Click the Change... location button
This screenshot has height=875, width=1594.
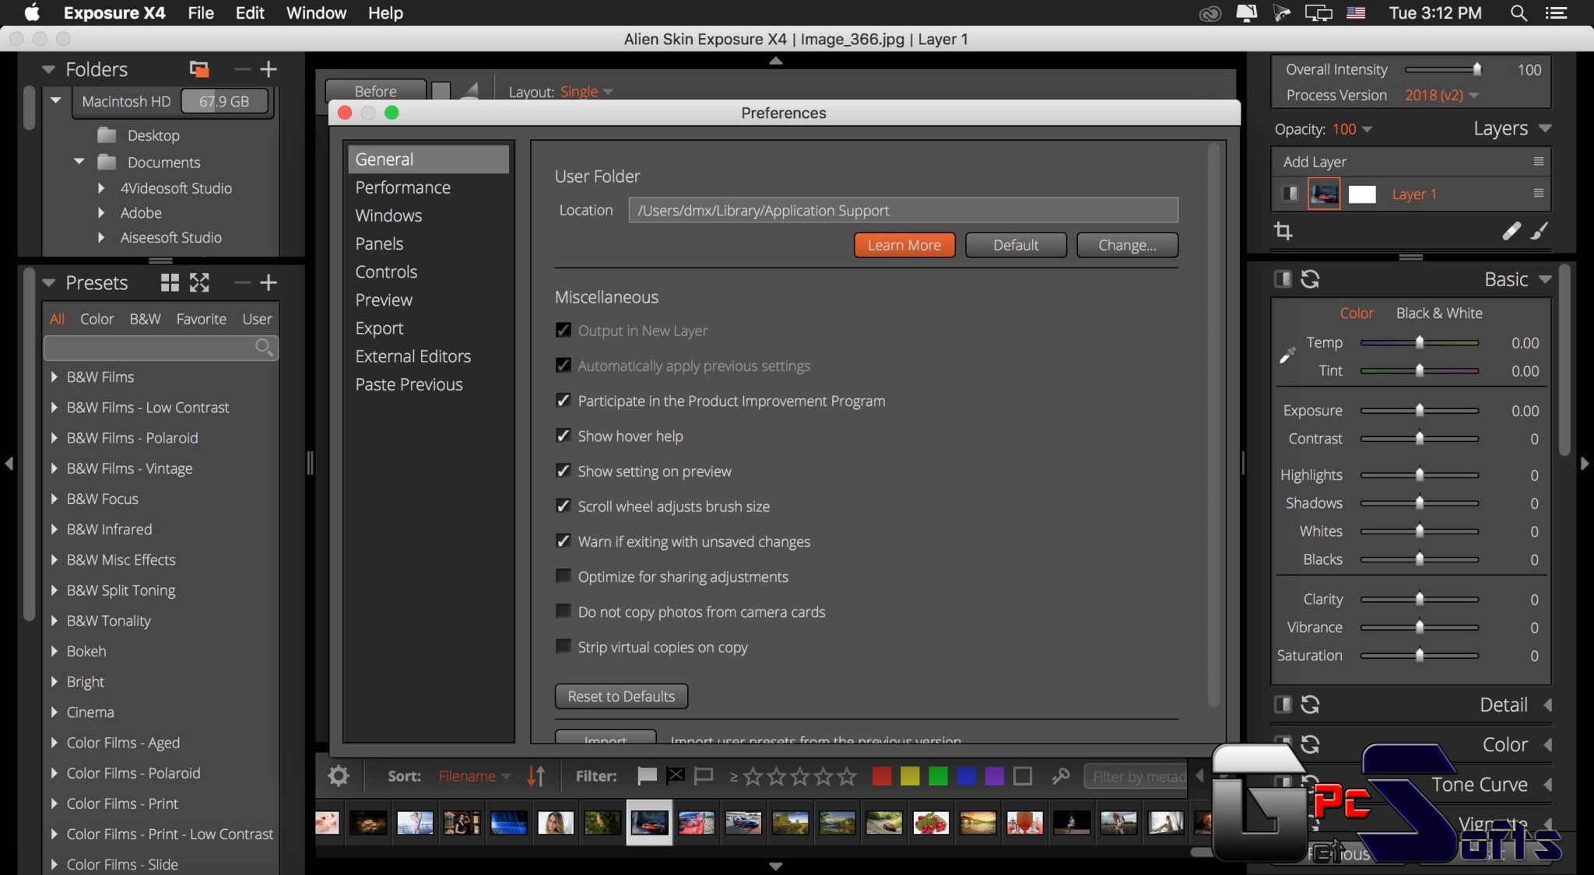tap(1127, 245)
